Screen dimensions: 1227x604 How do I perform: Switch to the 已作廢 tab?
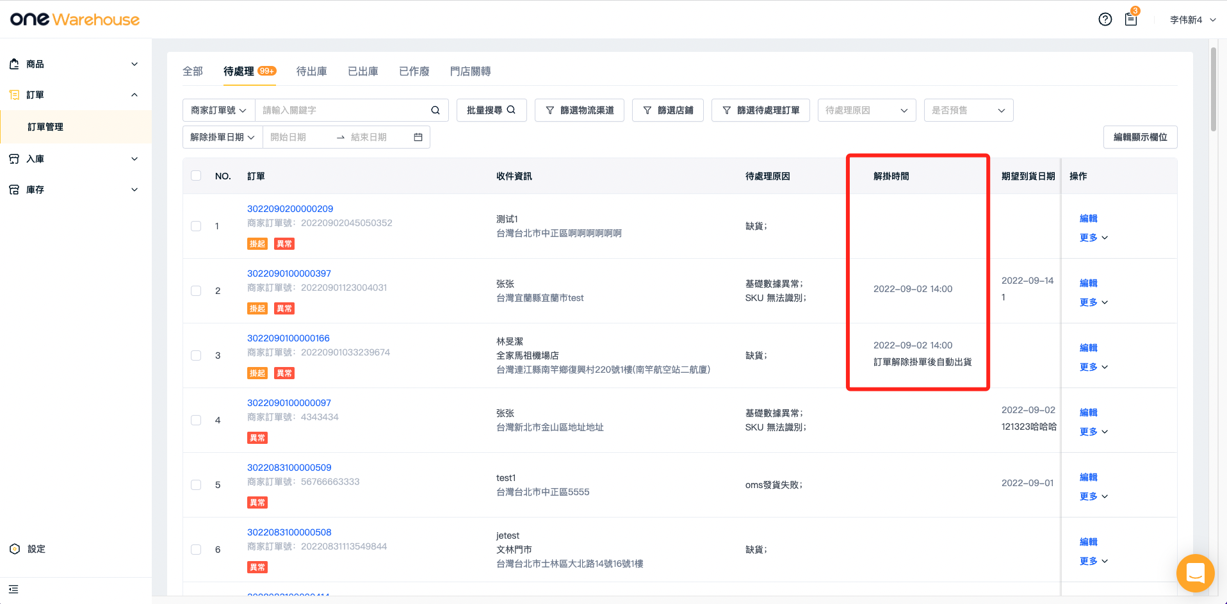coord(414,71)
